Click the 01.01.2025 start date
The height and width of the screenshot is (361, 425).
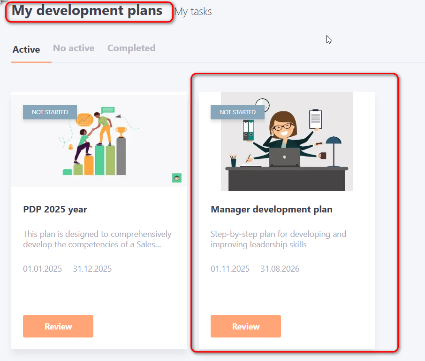(x=42, y=269)
